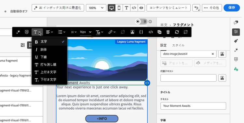244x123 pixels.
Task: Click asset picker icon beside 代替テキスト field
Action: pos(222,78)
